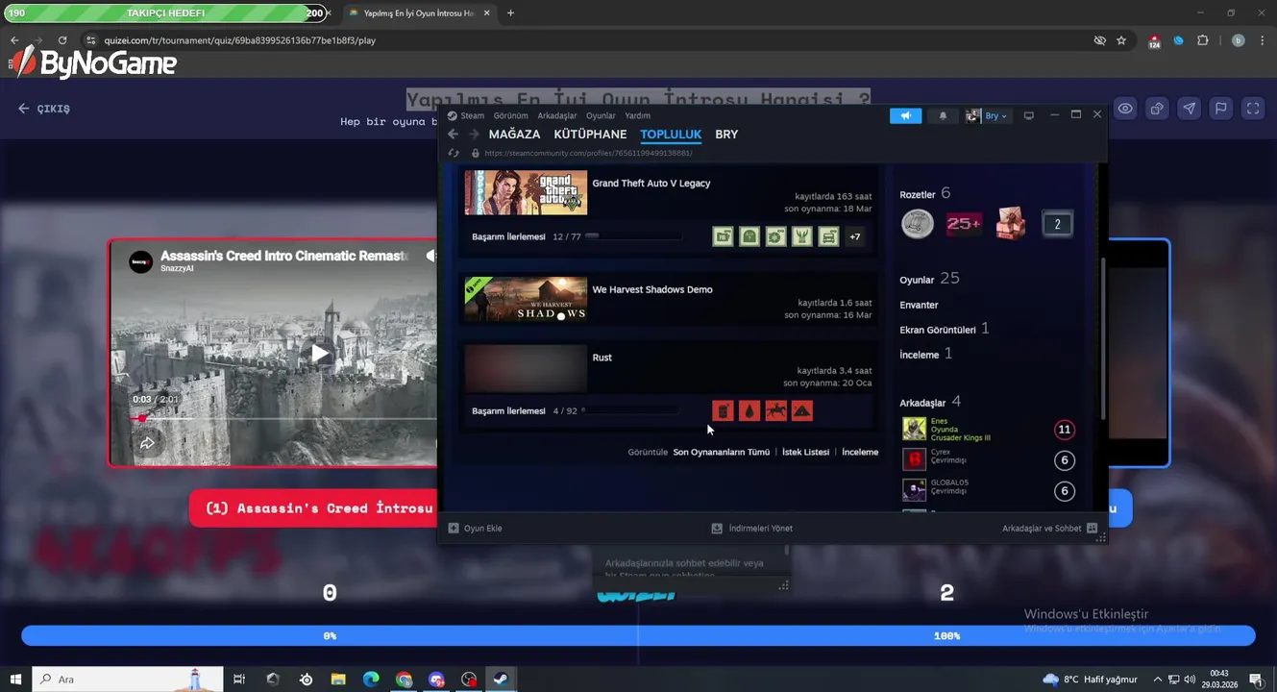Click GTA V achievement progress bar

coord(633,236)
